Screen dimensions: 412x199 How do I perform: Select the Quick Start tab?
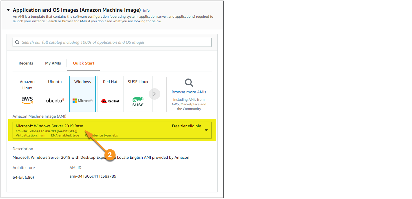(x=83, y=63)
